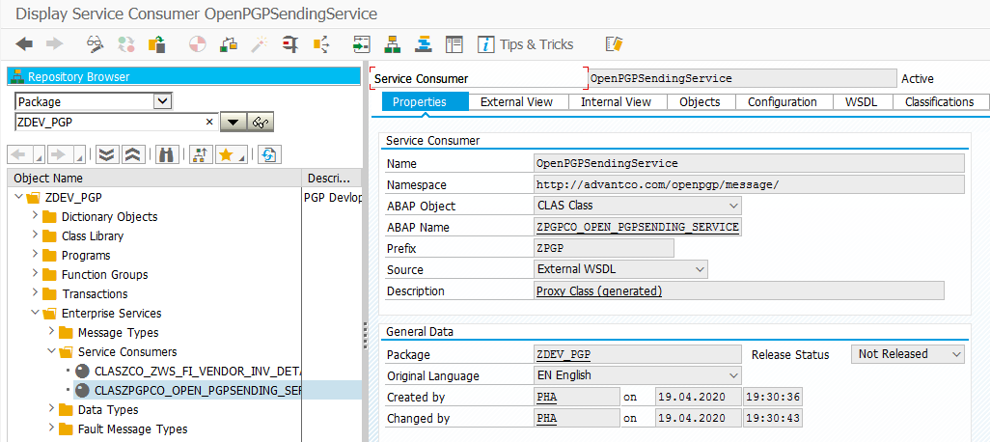Go back with the left arrow toolbar icon
Screen dimensions: 990x442
24,44
